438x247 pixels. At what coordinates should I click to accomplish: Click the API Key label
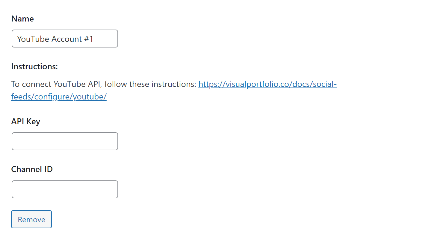[x=25, y=122]
